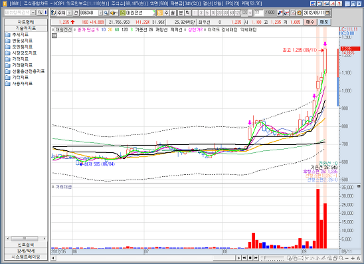Choose the 5 interval button
Image resolution: width=364 pixels, height=264 pixels.
coord(207,13)
